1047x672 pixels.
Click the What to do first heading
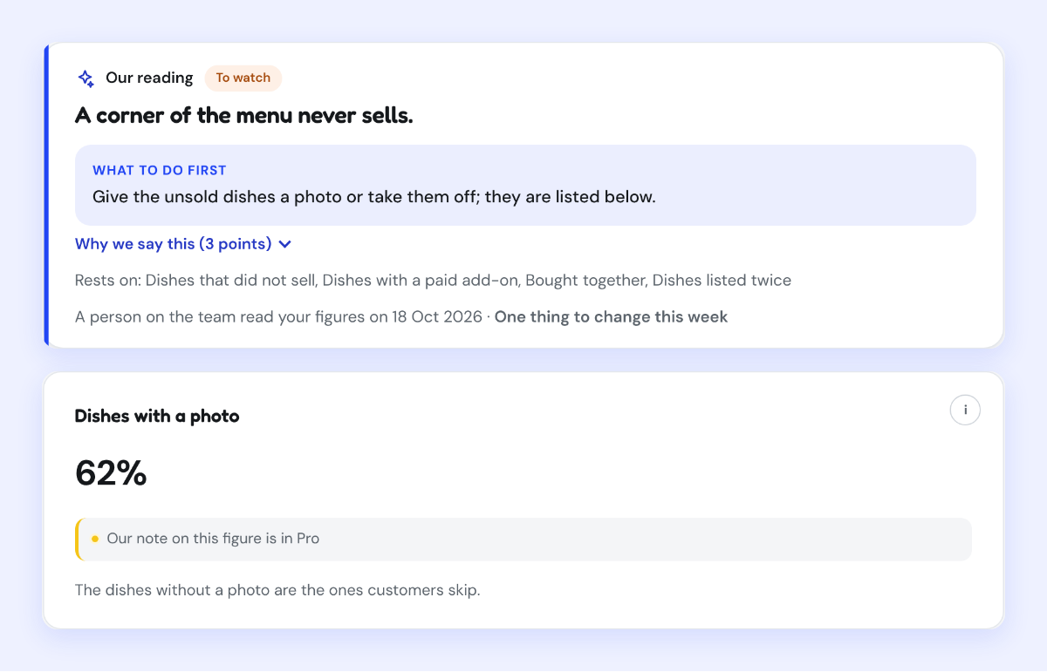click(x=160, y=170)
